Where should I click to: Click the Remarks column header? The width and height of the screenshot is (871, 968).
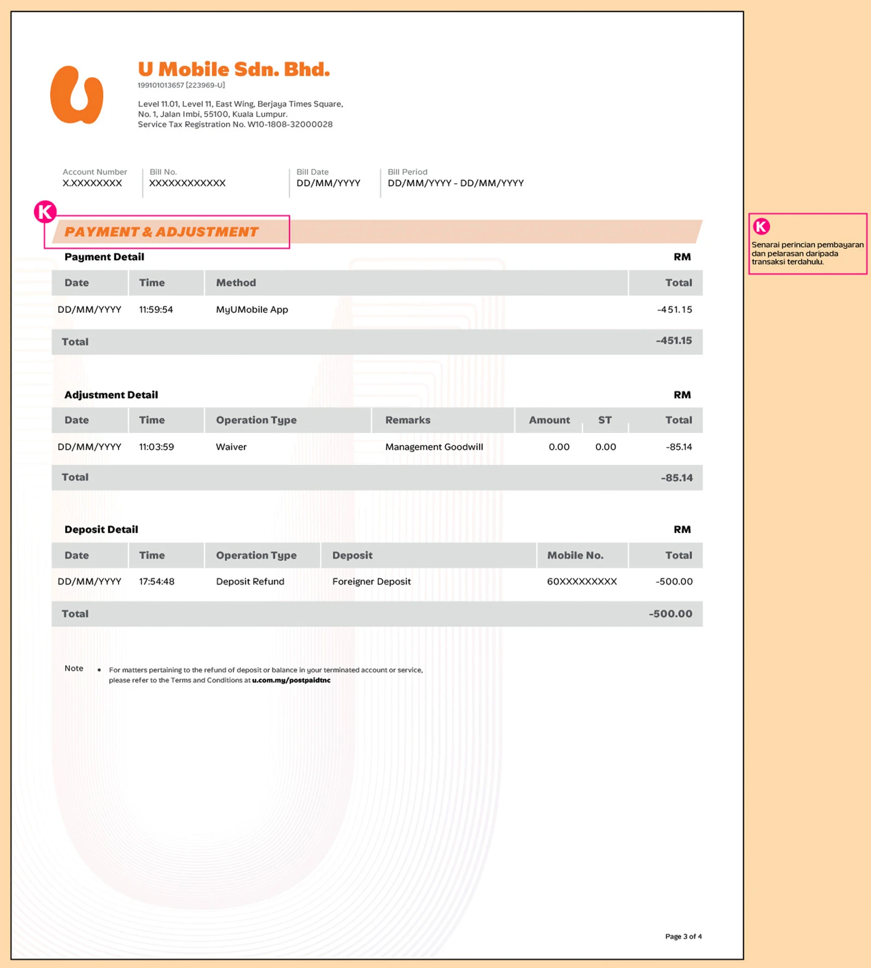click(408, 420)
